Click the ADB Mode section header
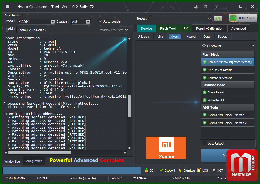260x184 pixels. [228, 107]
